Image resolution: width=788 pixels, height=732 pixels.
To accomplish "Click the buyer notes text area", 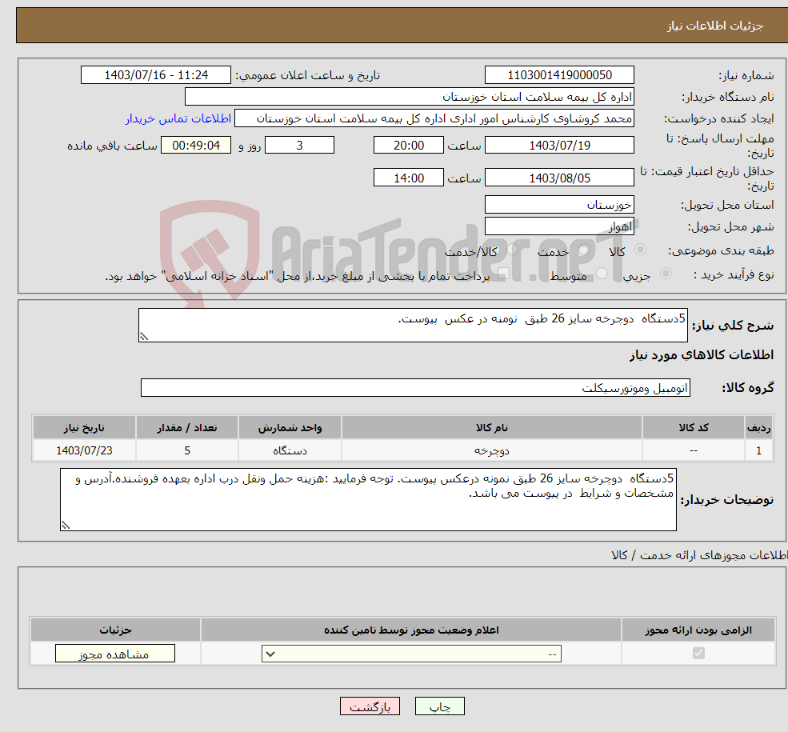I will [368, 499].
